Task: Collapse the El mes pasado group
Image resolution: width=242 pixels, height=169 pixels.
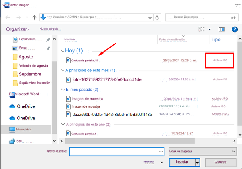Action: 63,90
